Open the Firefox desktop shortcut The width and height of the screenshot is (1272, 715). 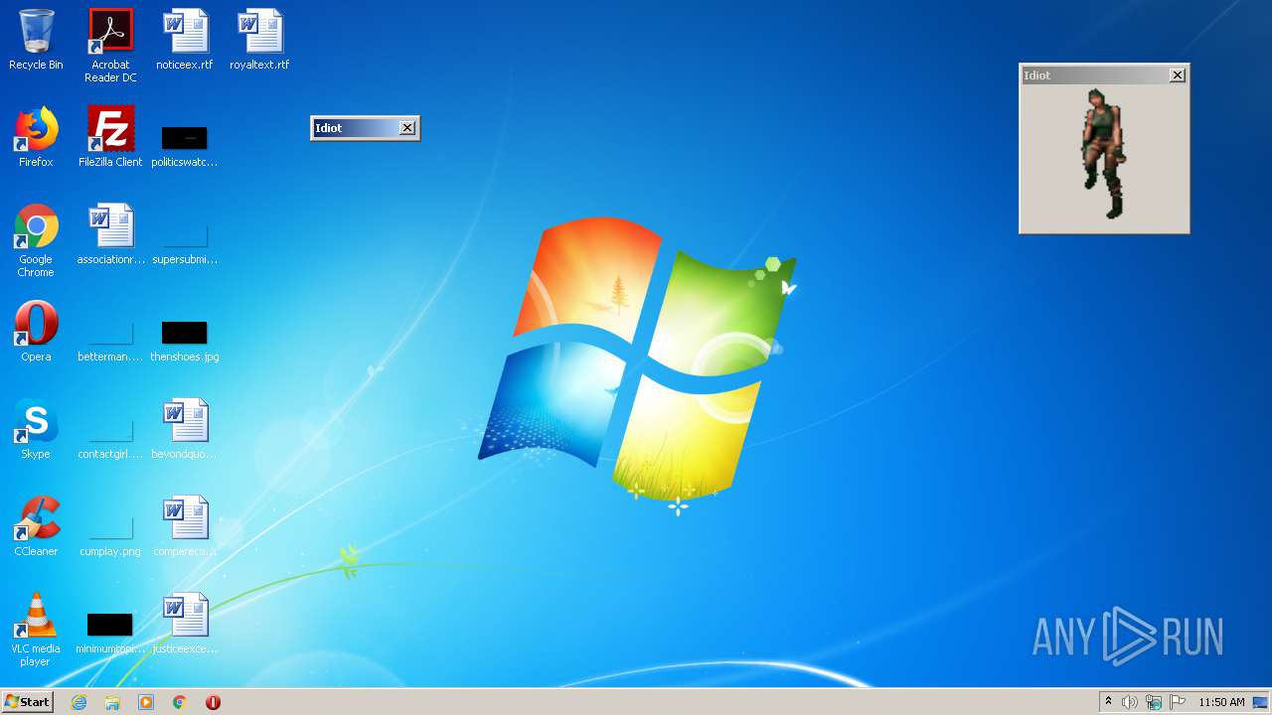click(36, 137)
